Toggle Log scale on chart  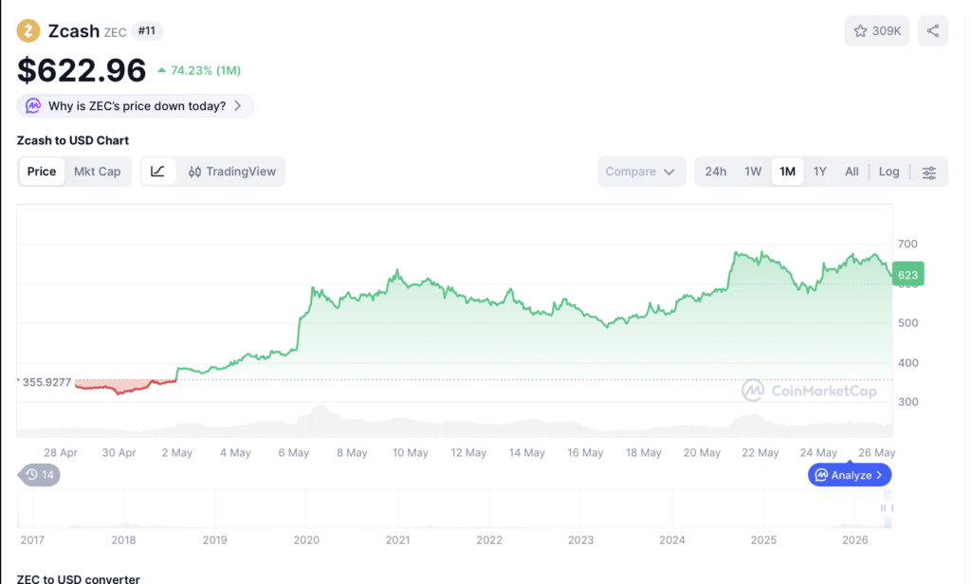[x=889, y=172]
